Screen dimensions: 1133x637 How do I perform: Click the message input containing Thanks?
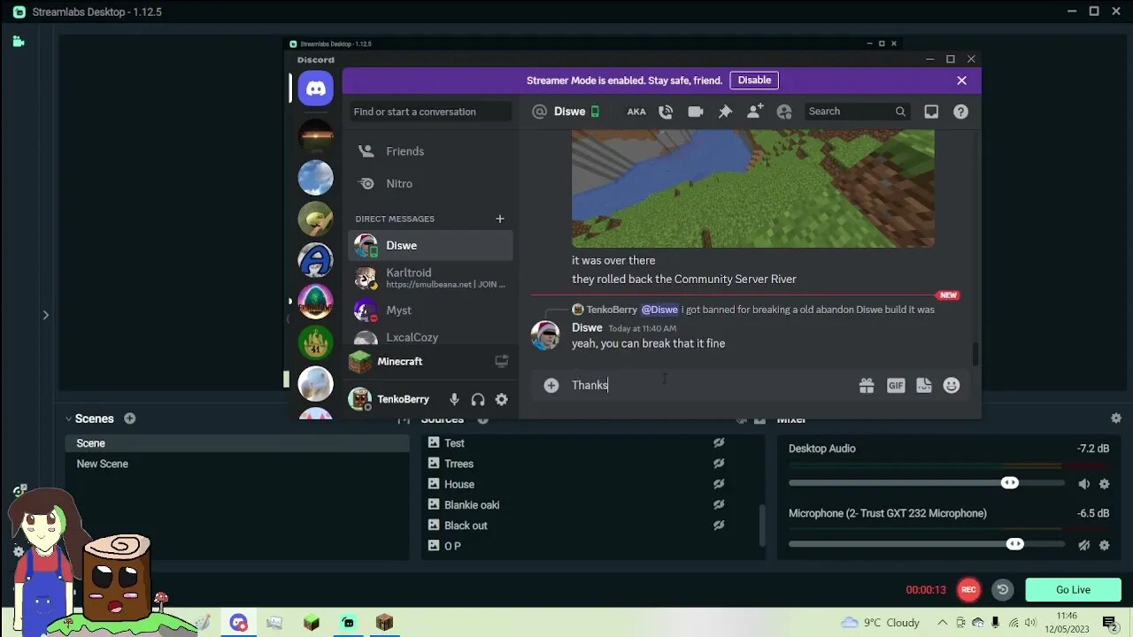pyautogui.click(x=708, y=385)
